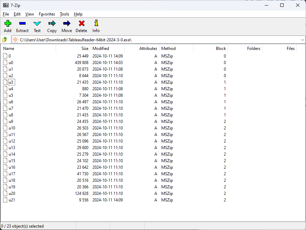
Task: Click the file icon next to u9
Action: (x=5, y=122)
